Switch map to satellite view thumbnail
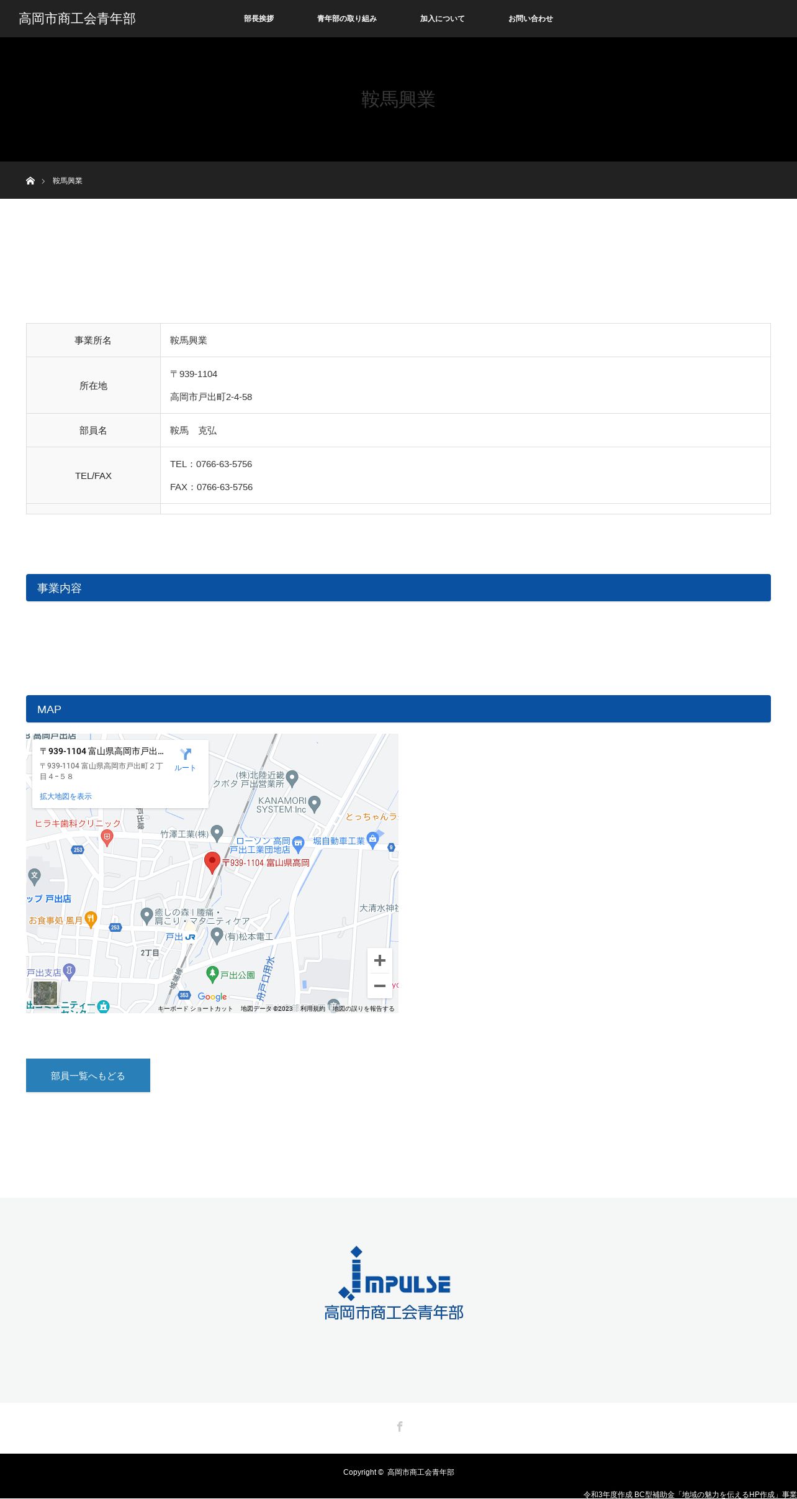The width and height of the screenshot is (797, 1499). pos(45,993)
